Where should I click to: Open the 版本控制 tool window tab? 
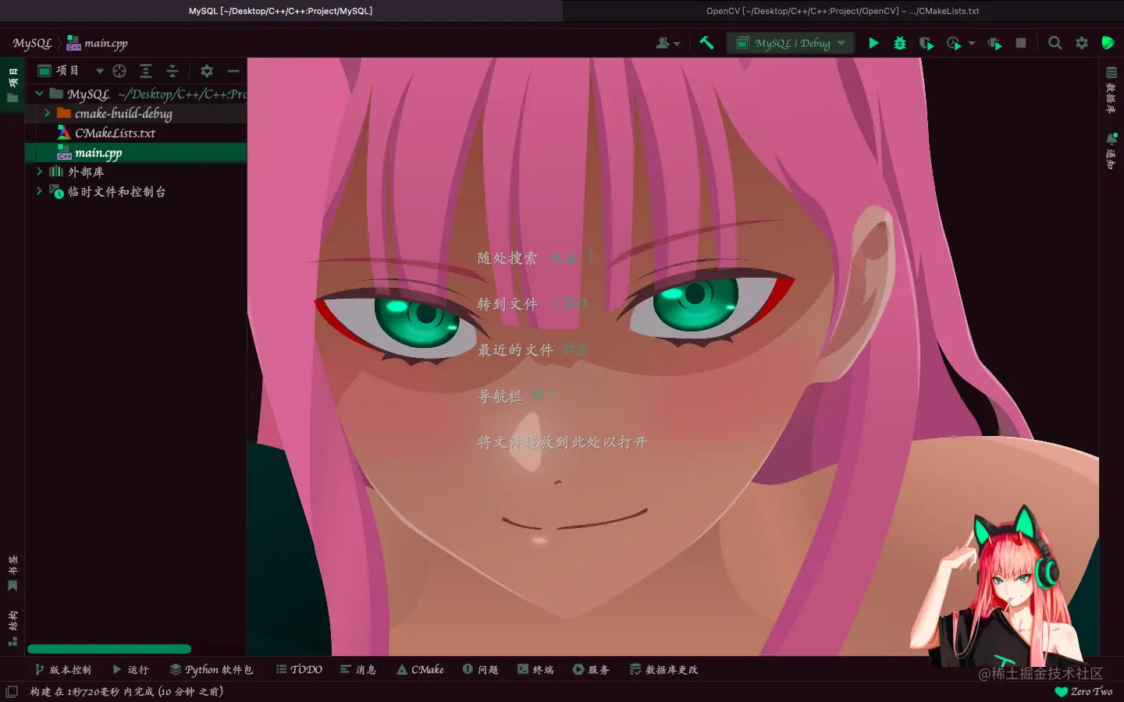(62, 669)
